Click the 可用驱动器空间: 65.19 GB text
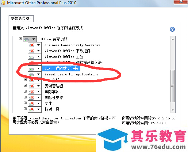The width and height of the screenshot is (188, 152). [x=144, y=123]
